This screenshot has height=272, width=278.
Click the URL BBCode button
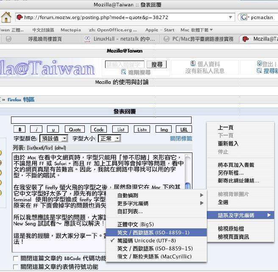point(184,129)
